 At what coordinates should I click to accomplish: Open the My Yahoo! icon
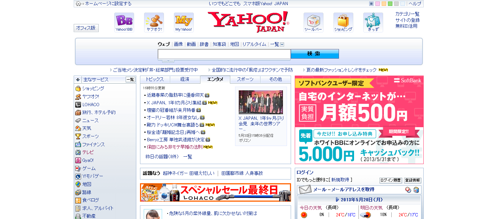click(184, 22)
